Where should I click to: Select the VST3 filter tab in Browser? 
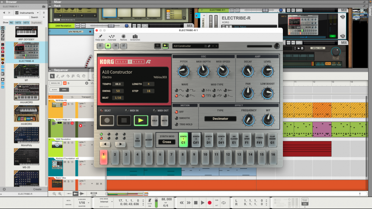[x=26, y=23]
